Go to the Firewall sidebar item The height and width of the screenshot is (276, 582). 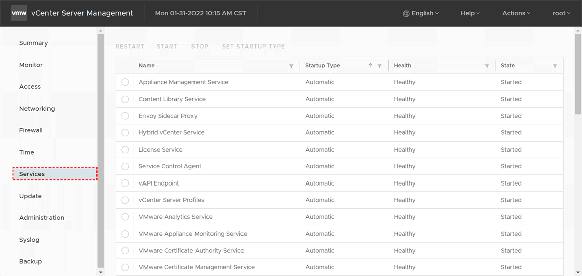31,130
